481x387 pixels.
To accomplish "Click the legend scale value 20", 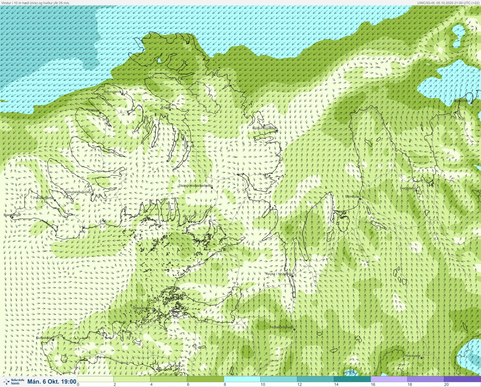I will 446,384.
